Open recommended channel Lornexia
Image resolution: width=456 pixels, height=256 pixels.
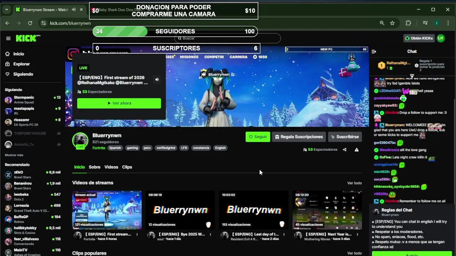[x=32, y=208]
